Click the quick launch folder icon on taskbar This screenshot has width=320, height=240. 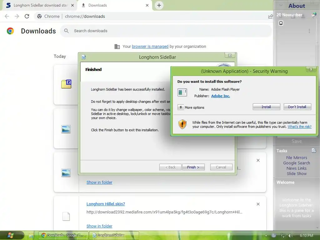[31, 236]
